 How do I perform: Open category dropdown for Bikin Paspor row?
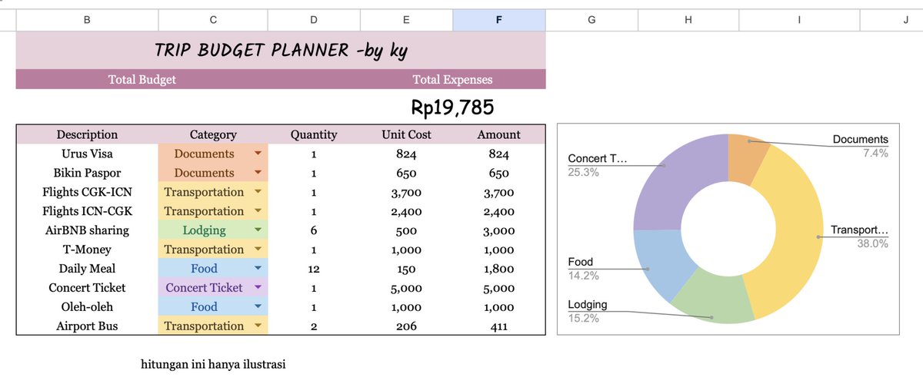coord(258,173)
